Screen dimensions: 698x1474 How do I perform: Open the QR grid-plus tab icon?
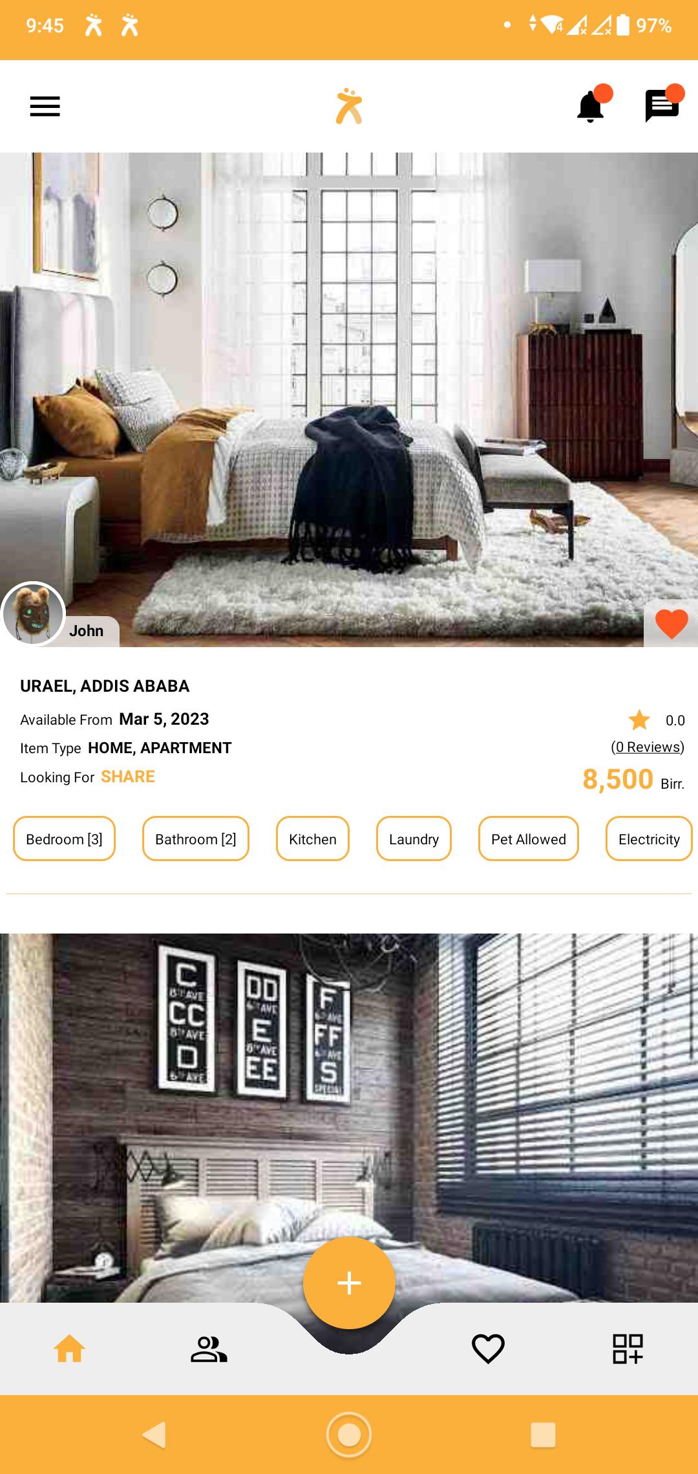[628, 1349]
